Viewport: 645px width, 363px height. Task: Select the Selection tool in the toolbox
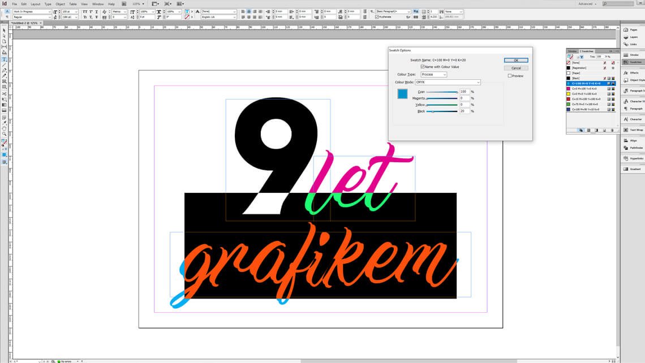pyautogui.click(x=4, y=31)
